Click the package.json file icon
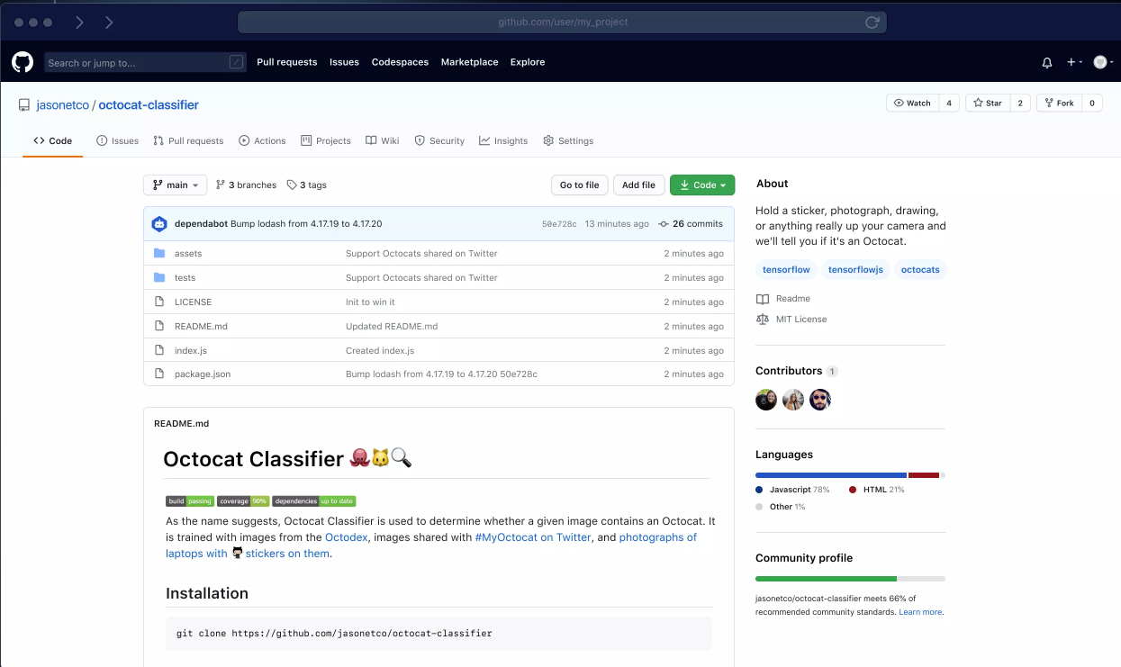Image resolution: width=1121 pixels, height=667 pixels. click(x=159, y=374)
